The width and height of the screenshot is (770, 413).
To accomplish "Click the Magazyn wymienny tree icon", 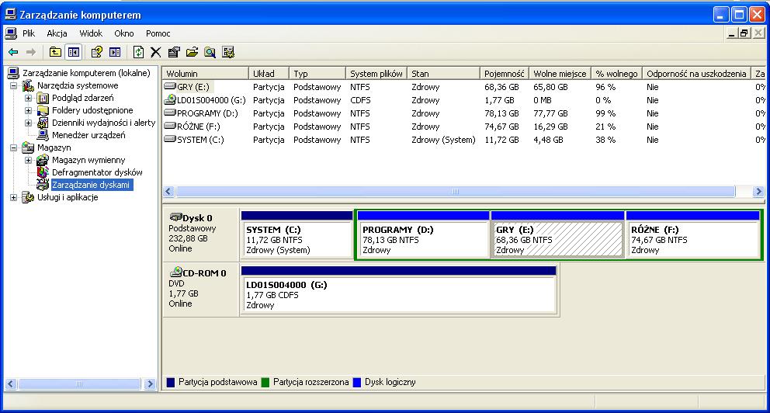I will [x=43, y=160].
